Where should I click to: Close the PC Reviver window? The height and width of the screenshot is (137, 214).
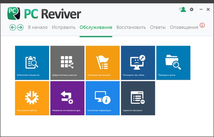(x=208, y=9)
